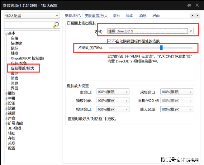Open the 控制窗口 scale dropdown
Screen dimensions: 204x165
[113, 109]
